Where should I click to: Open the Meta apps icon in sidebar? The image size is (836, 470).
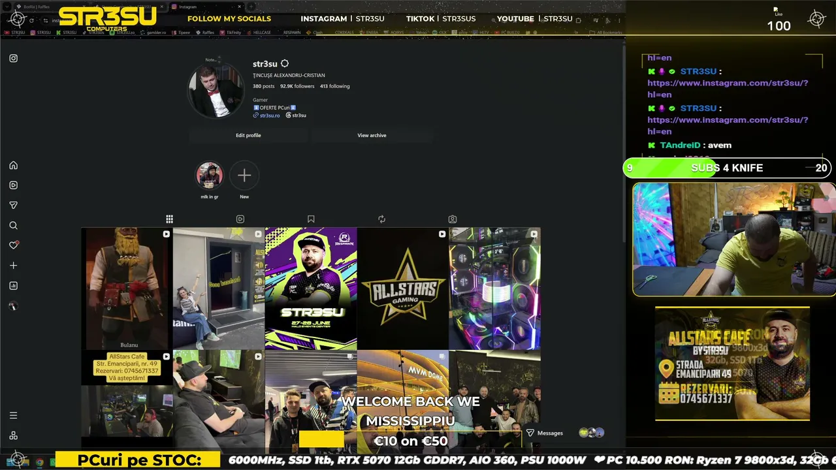(x=13, y=435)
